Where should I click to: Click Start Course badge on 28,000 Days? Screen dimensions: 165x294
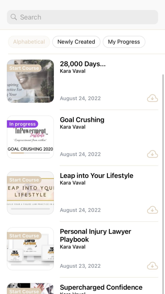[24, 68]
